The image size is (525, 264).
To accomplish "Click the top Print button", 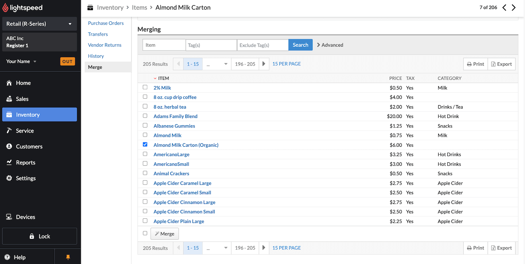I will pos(475,64).
